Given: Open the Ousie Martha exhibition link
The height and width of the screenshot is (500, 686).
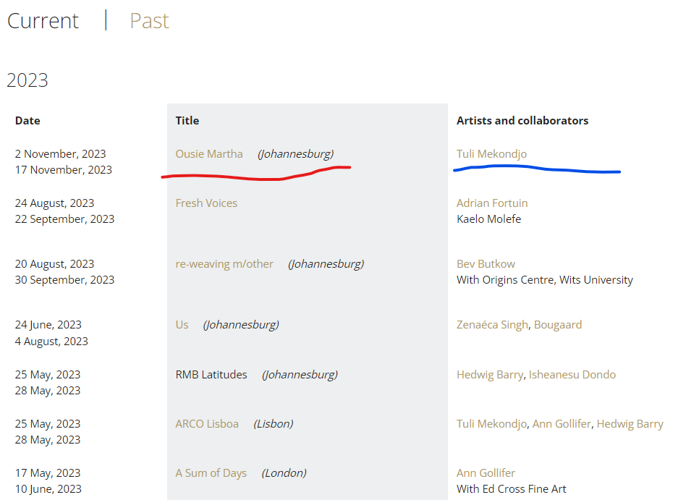Looking at the screenshot, I should [x=209, y=153].
